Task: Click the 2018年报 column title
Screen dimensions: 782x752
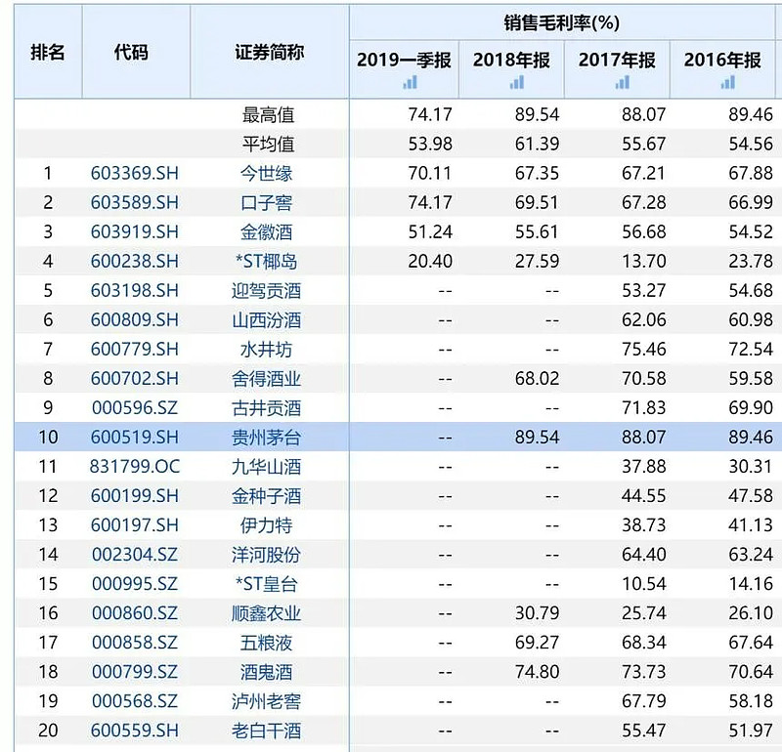Action: coord(511,60)
